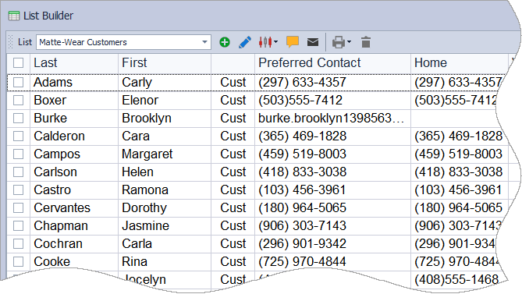
Task: Tick the checkbox next to Castro Ramona
Action: click(x=18, y=190)
